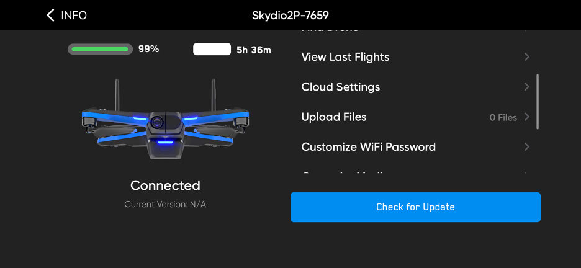The image size is (581, 268).
Task: Tap the 99% battery percentage label
Action: coord(149,49)
